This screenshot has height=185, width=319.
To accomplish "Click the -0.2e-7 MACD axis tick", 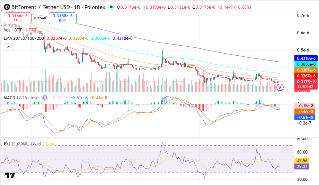I will point(304,123).
